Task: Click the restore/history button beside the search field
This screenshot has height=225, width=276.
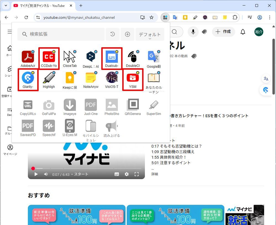Action: pyautogui.click(x=113, y=34)
